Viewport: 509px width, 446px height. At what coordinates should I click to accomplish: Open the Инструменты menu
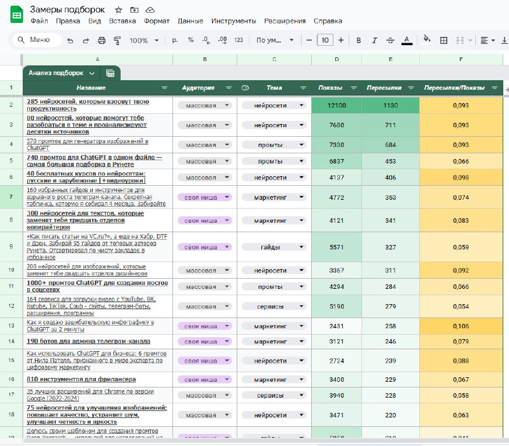click(234, 21)
